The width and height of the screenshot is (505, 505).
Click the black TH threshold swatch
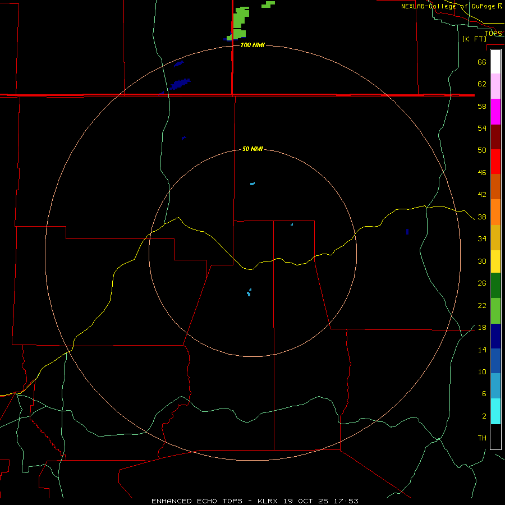click(x=495, y=437)
